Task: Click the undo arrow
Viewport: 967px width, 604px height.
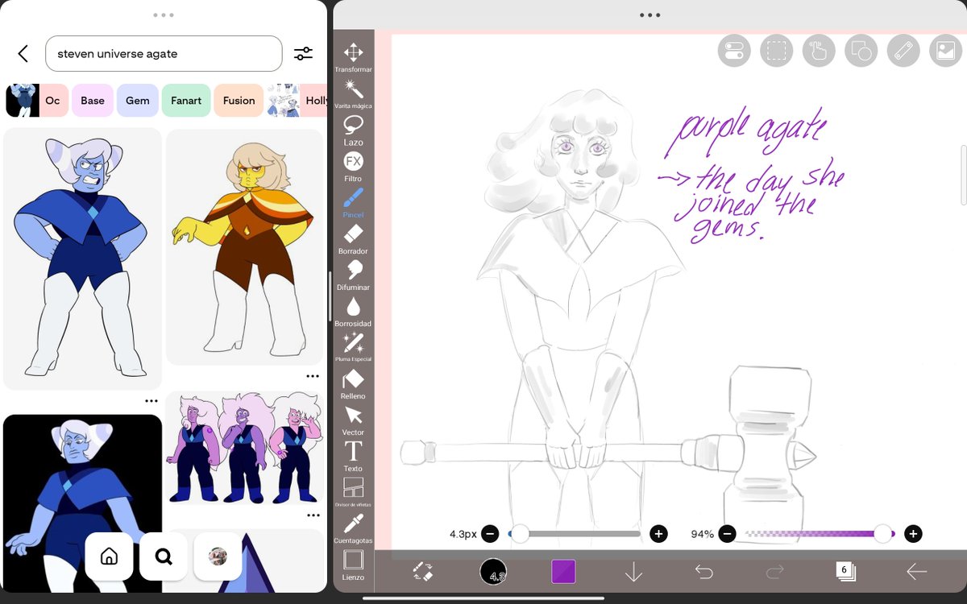Action: tap(703, 572)
